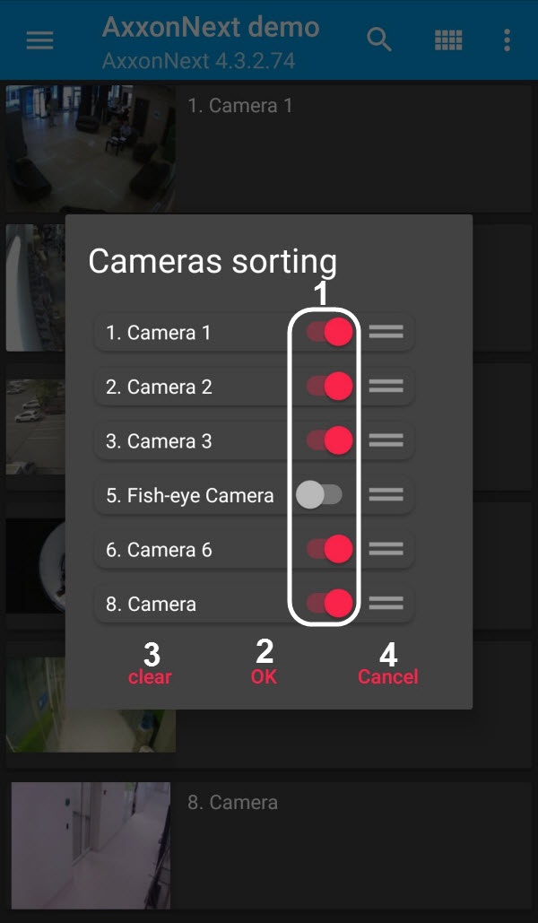Switch off Camera 3 visibility toggle
This screenshot has width=538, height=923.
[x=329, y=440]
